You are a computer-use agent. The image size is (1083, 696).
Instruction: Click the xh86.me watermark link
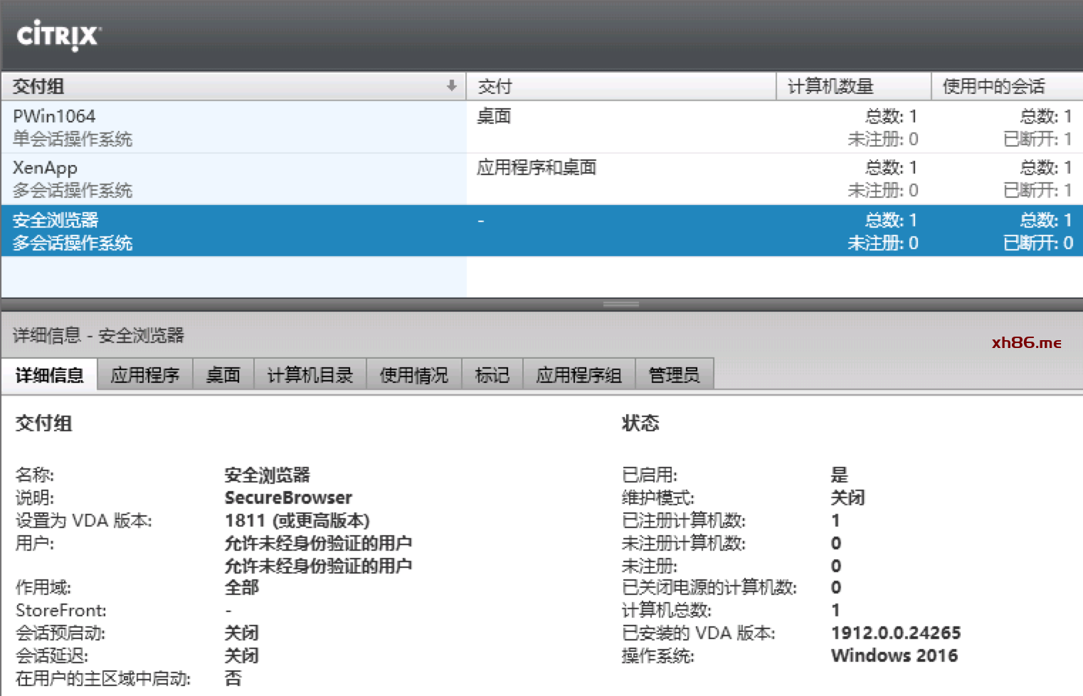pyautogui.click(x=1026, y=342)
